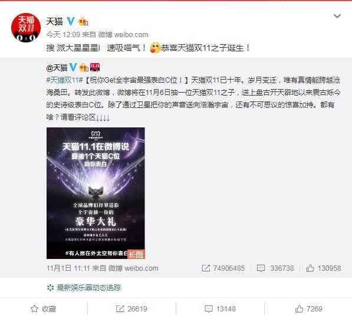The height and width of the screenshot is (315, 352).
Task: Click the original post repost count 74906485
Action: 223,268
